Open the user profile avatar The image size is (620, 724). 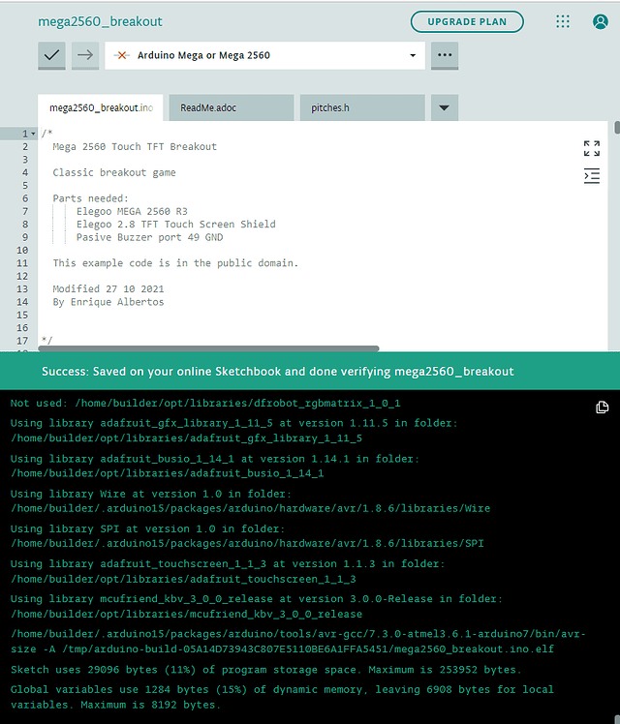(x=600, y=21)
